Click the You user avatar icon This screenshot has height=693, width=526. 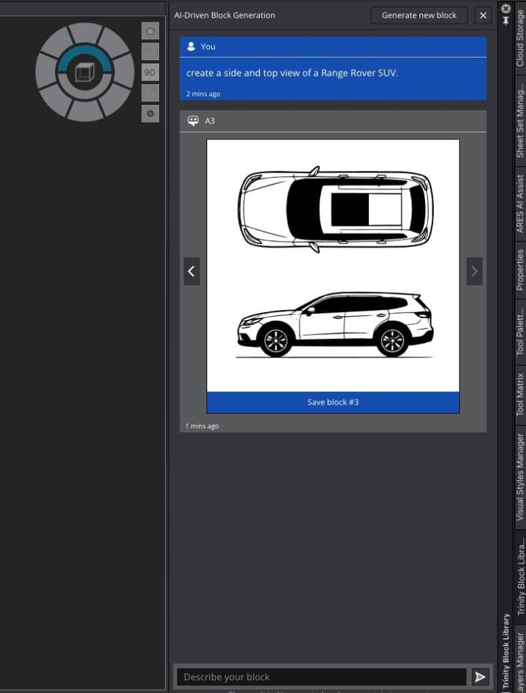pos(192,47)
